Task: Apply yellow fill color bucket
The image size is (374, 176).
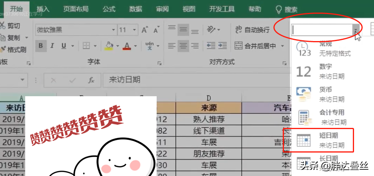Action: point(109,46)
